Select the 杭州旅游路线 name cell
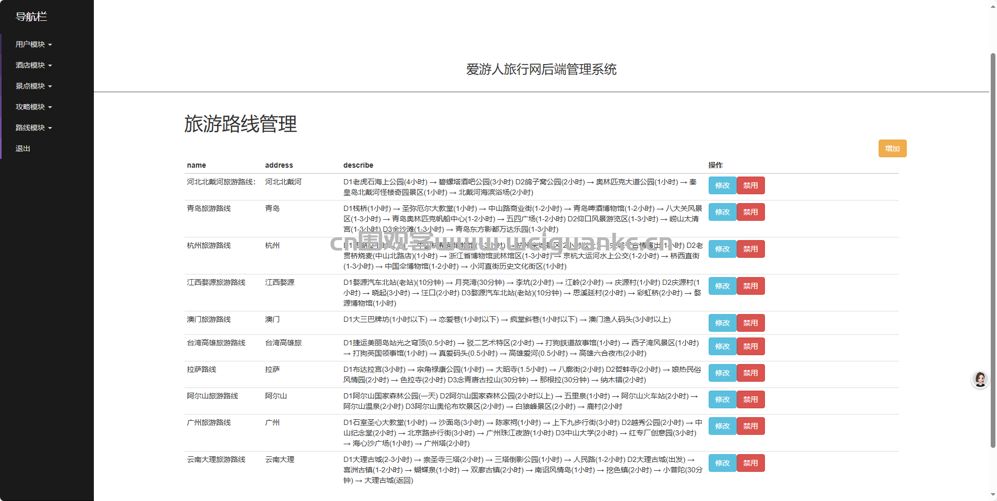Viewport: 997px width, 501px height. click(209, 245)
